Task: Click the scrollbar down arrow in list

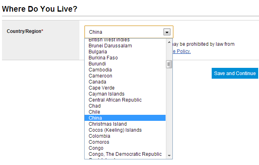Action: pyautogui.click(x=169, y=155)
